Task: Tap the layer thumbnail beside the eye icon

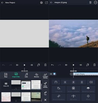Action: click(54, 74)
